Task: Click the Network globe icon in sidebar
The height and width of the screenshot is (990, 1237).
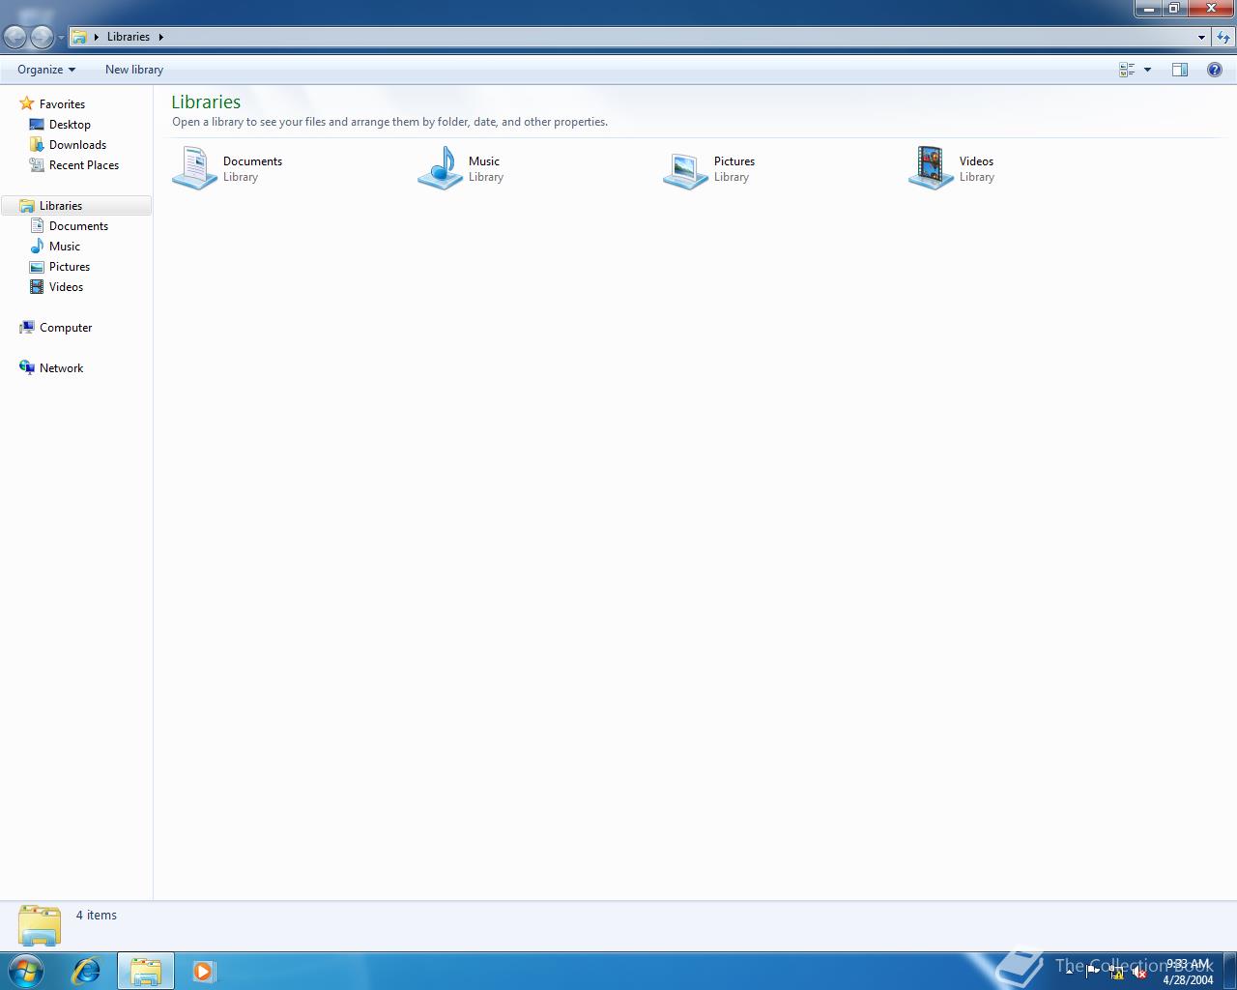Action: [x=27, y=367]
